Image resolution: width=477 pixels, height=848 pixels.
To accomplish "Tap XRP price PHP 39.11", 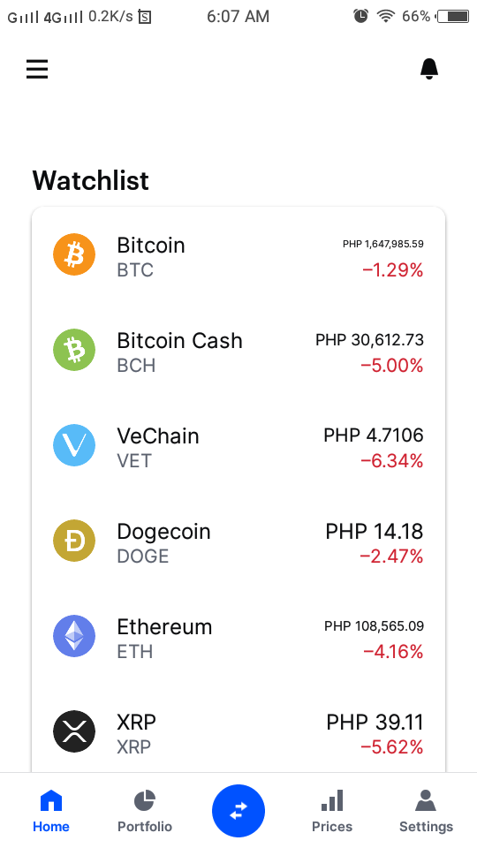I will click(x=375, y=722).
